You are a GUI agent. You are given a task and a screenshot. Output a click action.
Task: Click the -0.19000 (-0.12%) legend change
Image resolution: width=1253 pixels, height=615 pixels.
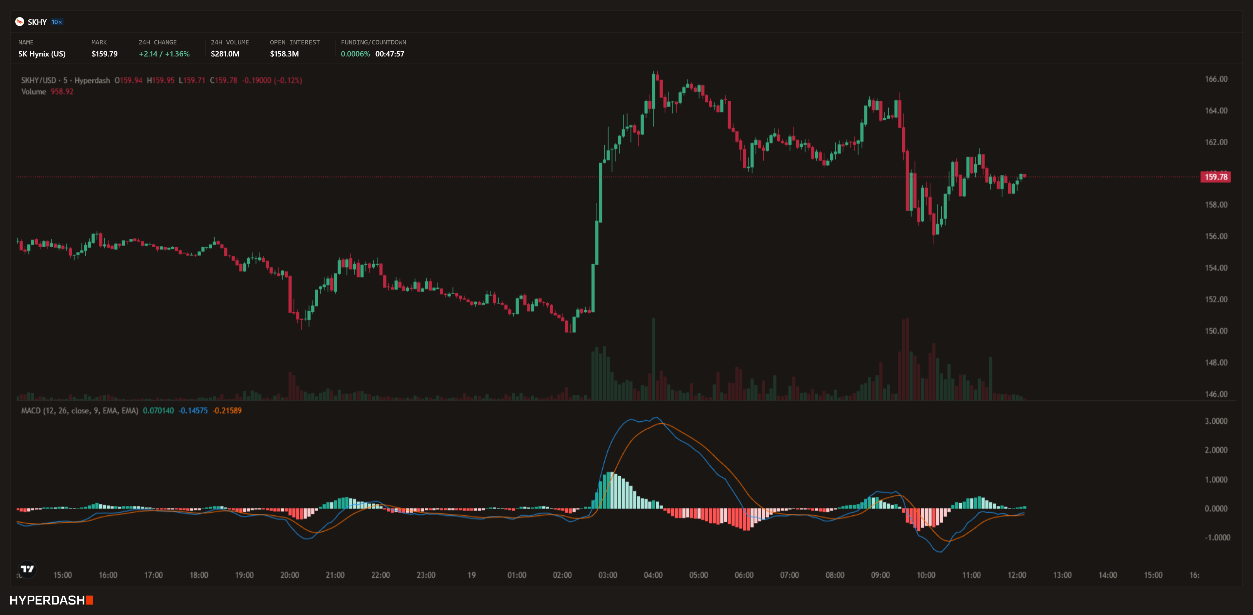(272, 80)
